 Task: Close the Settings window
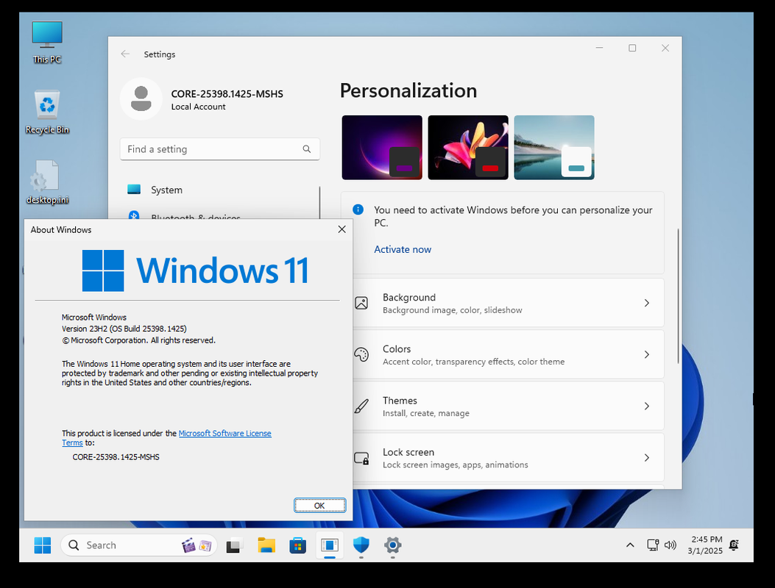click(x=665, y=48)
